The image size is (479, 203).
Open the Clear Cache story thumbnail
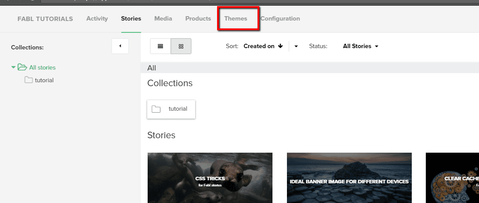(x=453, y=178)
